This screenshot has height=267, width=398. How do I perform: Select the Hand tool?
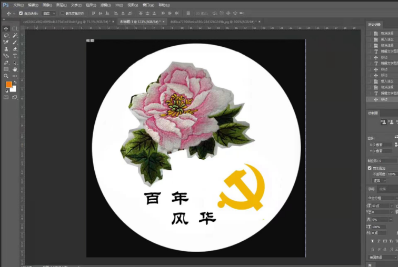[x=15, y=69]
